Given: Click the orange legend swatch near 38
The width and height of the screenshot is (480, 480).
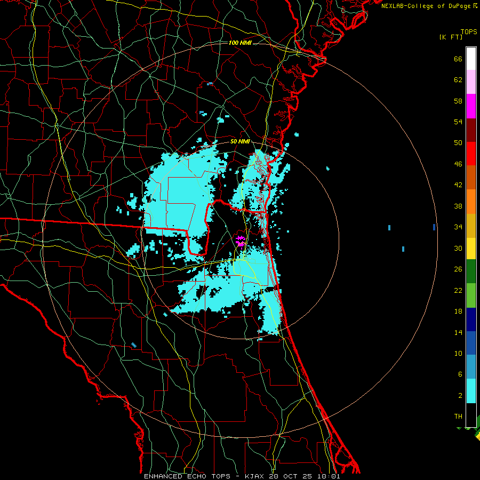Looking at the screenshot, I should pos(471,202).
